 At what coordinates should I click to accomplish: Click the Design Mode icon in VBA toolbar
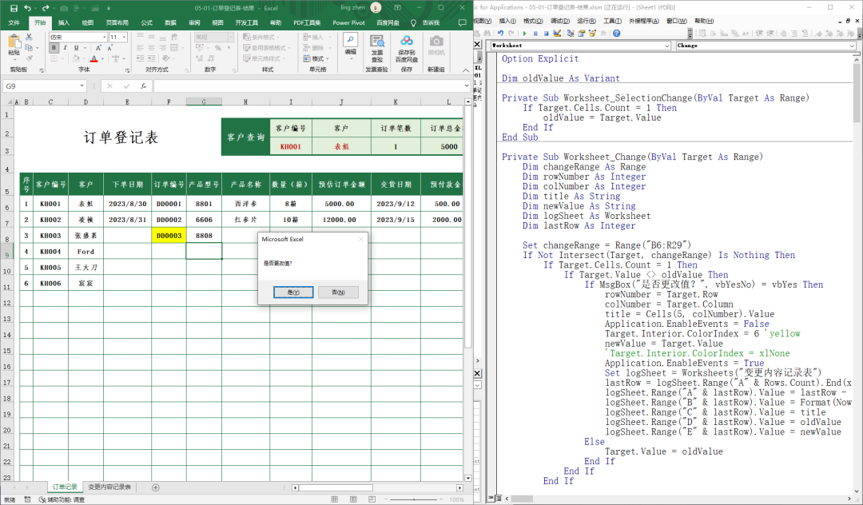557,34
